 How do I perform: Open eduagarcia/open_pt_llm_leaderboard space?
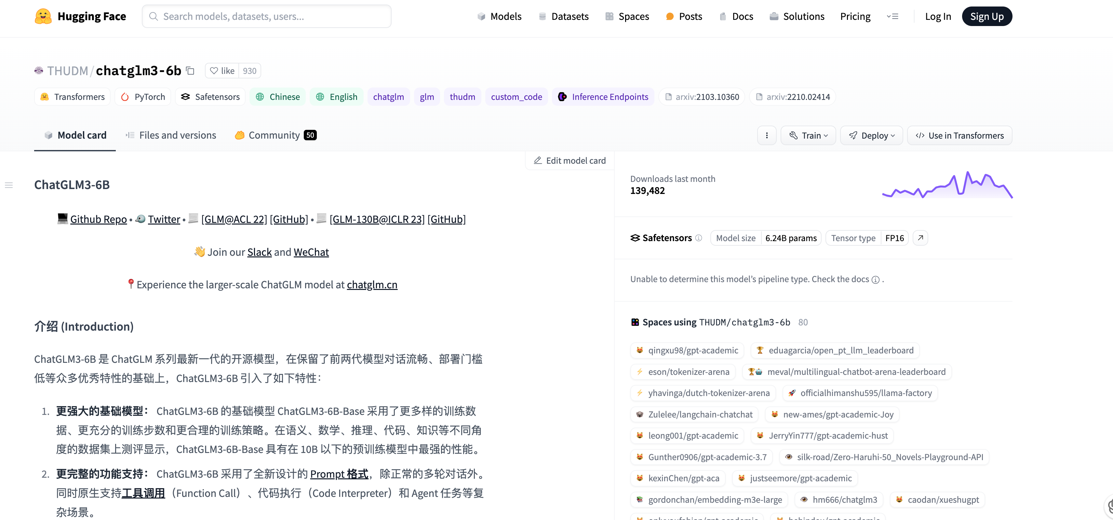pos(835,350)
